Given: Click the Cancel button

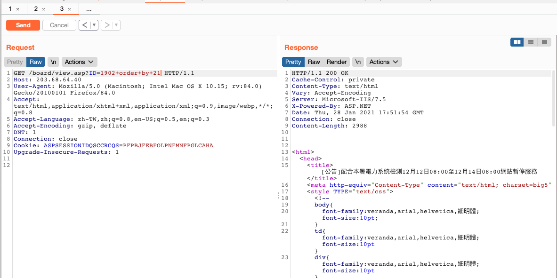Looking at the screenshot, I should (59, 25).
